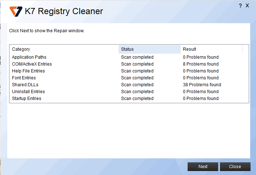Click 0 Problems found for Uninstall Entries

[201, 92]
